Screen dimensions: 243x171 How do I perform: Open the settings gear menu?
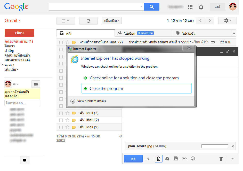[x=227, y=21]
